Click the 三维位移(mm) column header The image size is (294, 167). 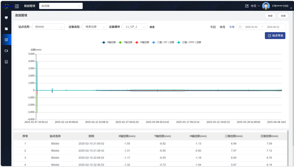click(x=269, y=136)
